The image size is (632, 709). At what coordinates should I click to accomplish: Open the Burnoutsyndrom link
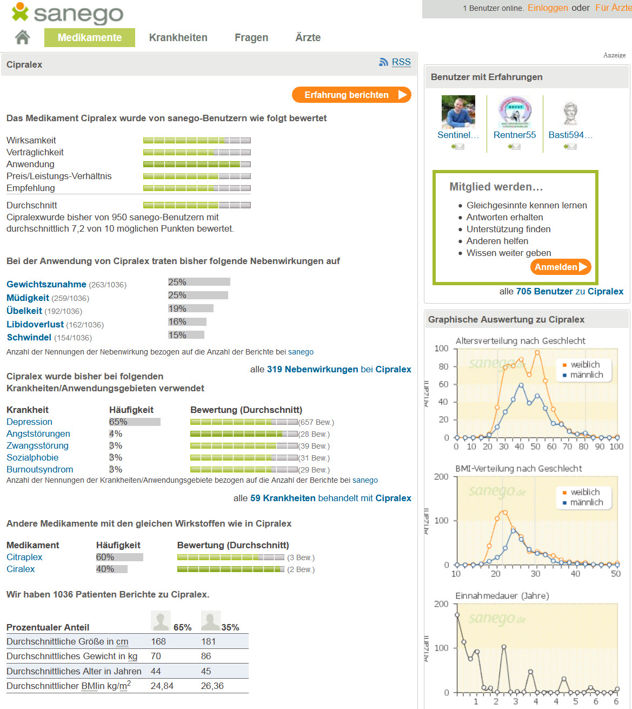tap(39, 469)
